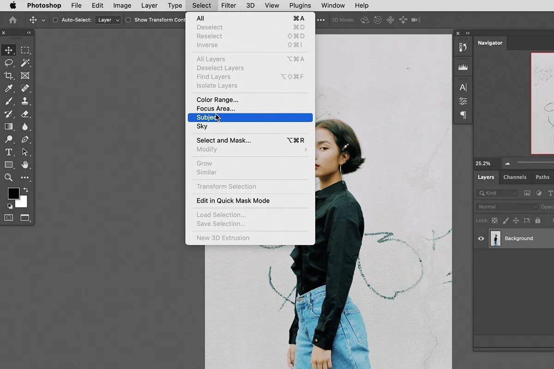Collapse the toolbox with double-arrow
The width and height of the screenshot is (554, 369).
pyautogui.click(x=29, y=33)
